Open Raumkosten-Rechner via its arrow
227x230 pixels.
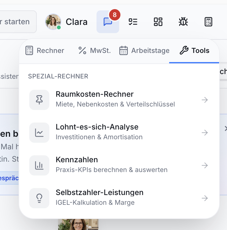(205, 100)
